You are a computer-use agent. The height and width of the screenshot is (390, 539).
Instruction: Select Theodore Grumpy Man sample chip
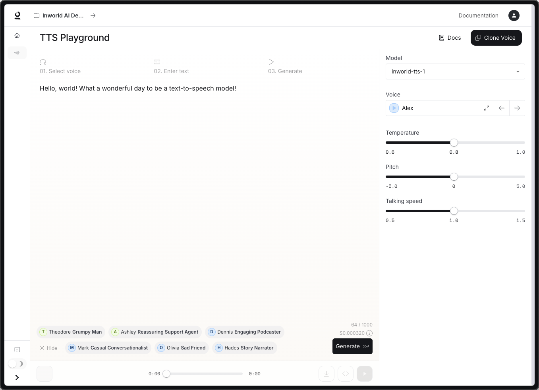coord(71,332)
